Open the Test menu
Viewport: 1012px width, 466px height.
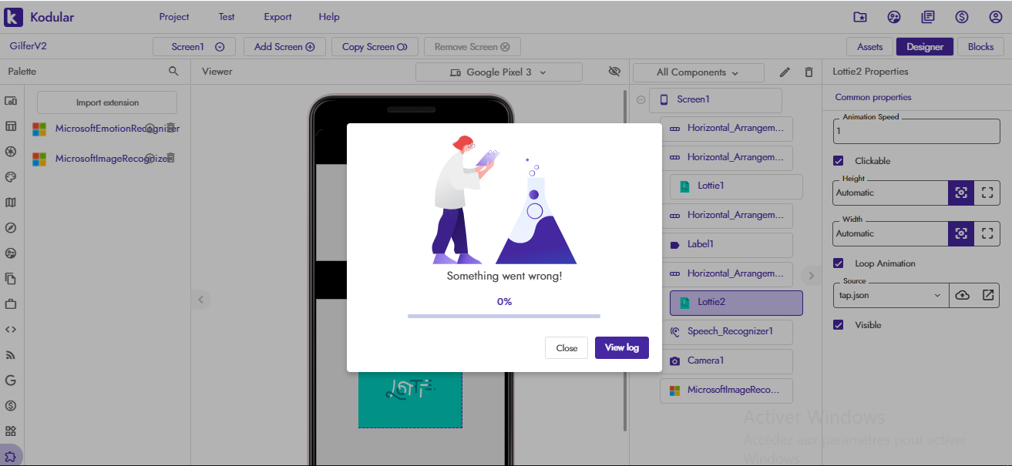pos(227,17)
